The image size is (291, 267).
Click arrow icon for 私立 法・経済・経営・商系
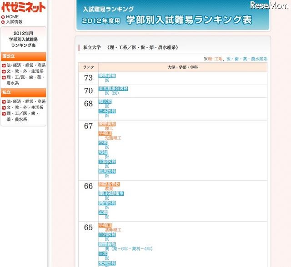[4, 101]
